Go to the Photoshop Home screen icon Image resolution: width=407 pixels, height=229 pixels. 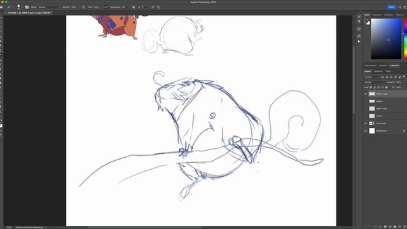coord(1,7)
